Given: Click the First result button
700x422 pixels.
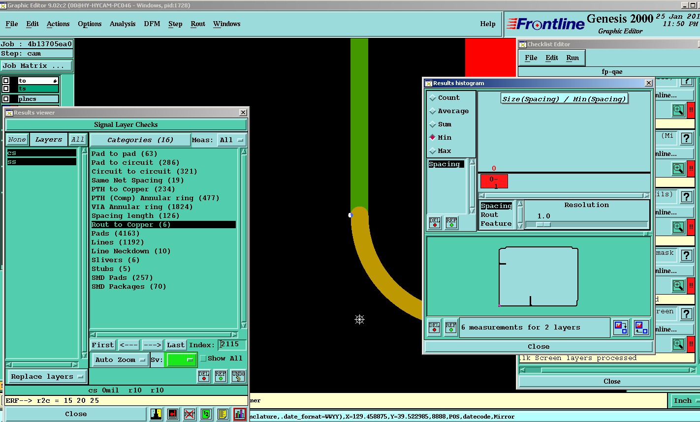Looking at the screenshot, I should coord(103,345).
